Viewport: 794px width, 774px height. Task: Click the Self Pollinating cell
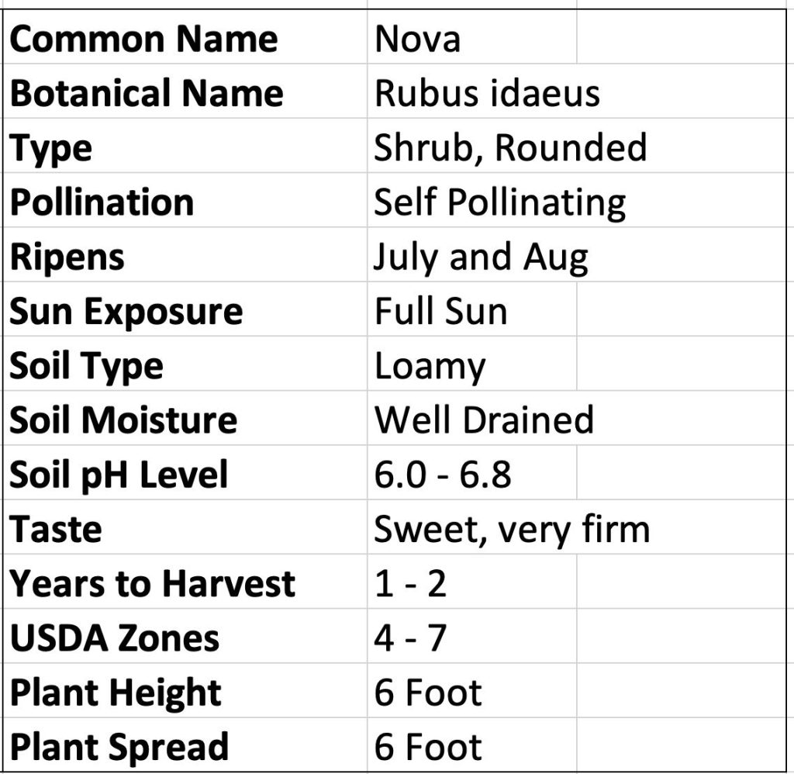tap(472, 200)
